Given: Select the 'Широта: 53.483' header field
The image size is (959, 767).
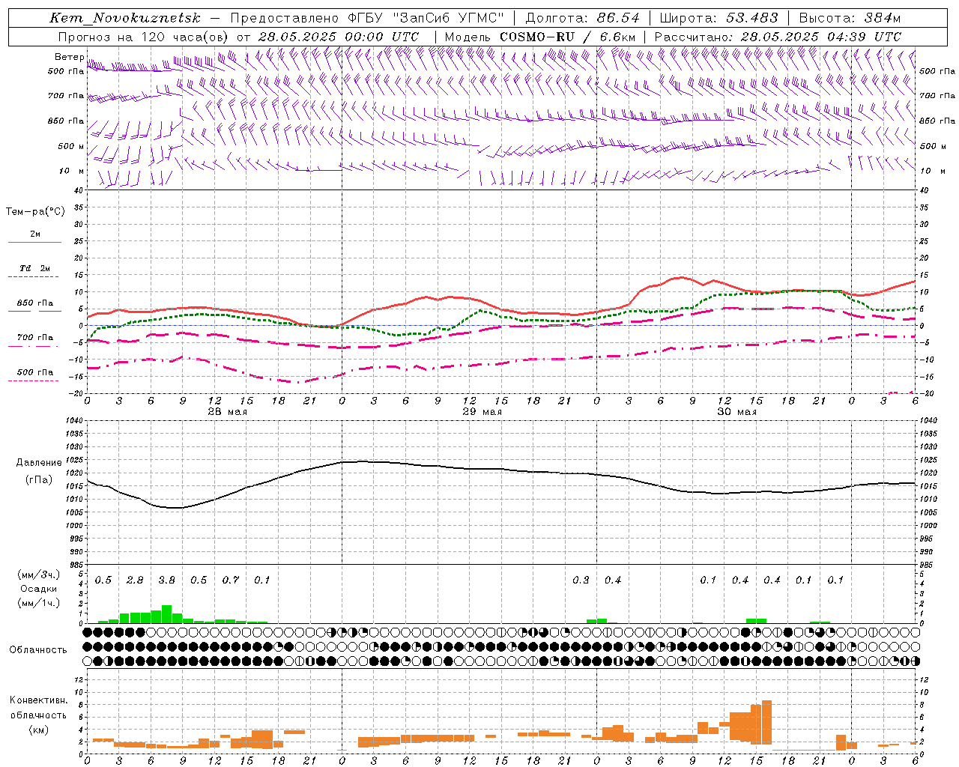Looking at the screenshot, I should coord(719,18).
